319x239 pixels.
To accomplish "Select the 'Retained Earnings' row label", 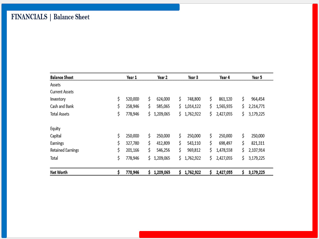I will pos(64,150).
